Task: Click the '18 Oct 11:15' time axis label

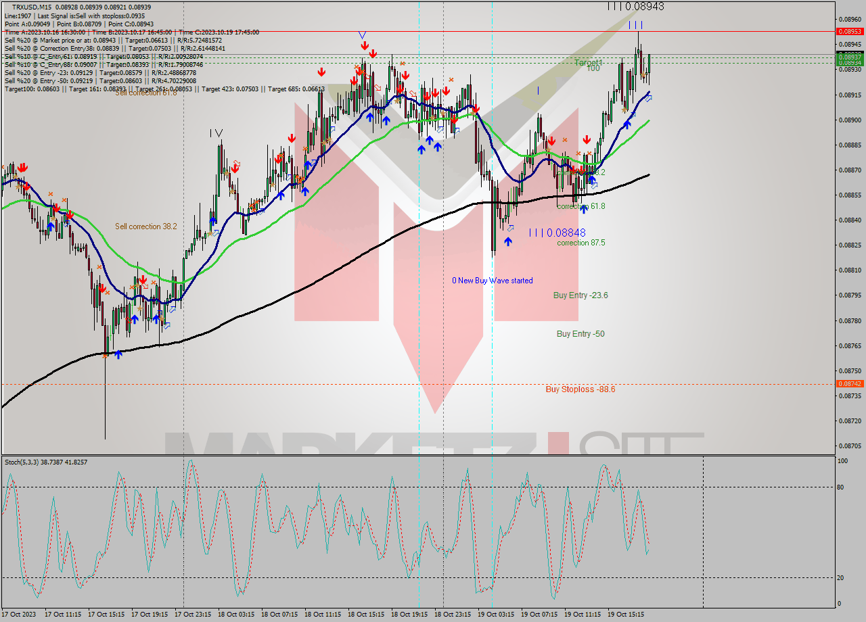Action: point(323,615)
